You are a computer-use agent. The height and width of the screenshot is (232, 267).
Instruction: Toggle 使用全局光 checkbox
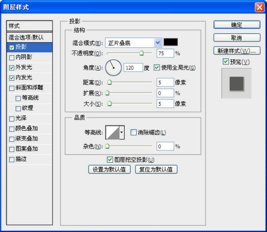point(157,68)
